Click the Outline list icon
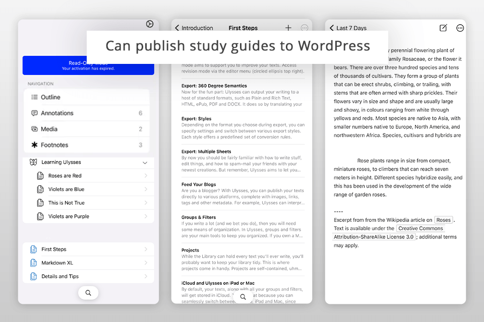 click(x=34, y=97)
